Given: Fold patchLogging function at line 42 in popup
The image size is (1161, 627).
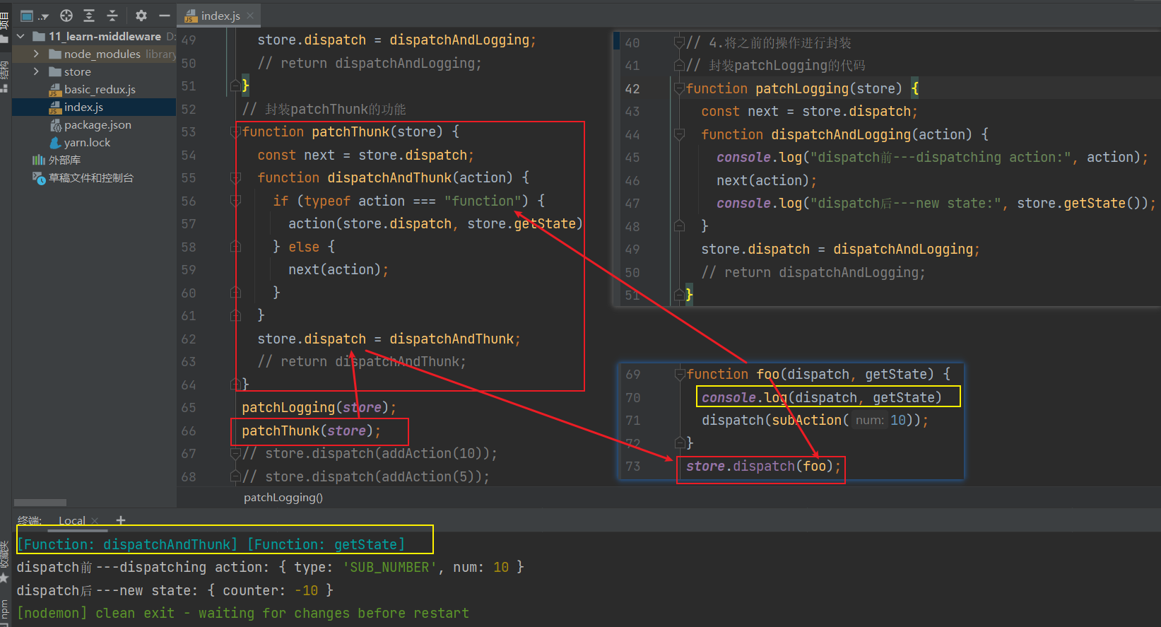Looking at the screenshot, I should [x=680, y=88].
